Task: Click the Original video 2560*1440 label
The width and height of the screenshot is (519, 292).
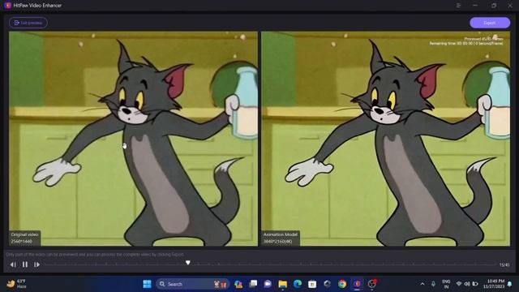Action: (x=25, y=238)
